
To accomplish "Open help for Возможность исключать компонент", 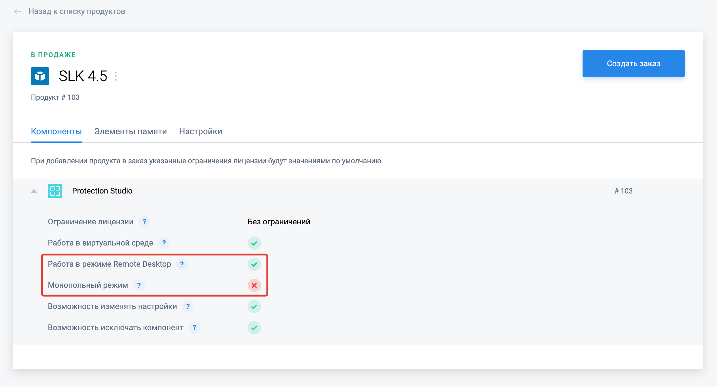I will [x=194, y=328].
